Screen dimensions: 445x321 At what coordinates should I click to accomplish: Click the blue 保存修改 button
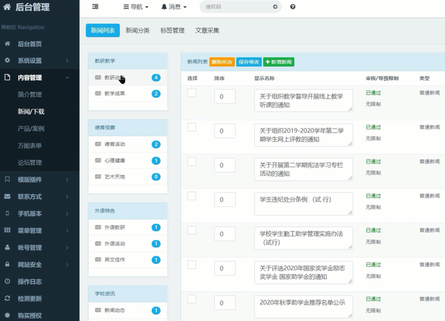[249, 62]
